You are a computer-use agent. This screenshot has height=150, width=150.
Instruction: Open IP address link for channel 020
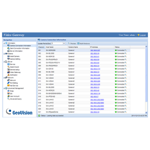[97, 109]
